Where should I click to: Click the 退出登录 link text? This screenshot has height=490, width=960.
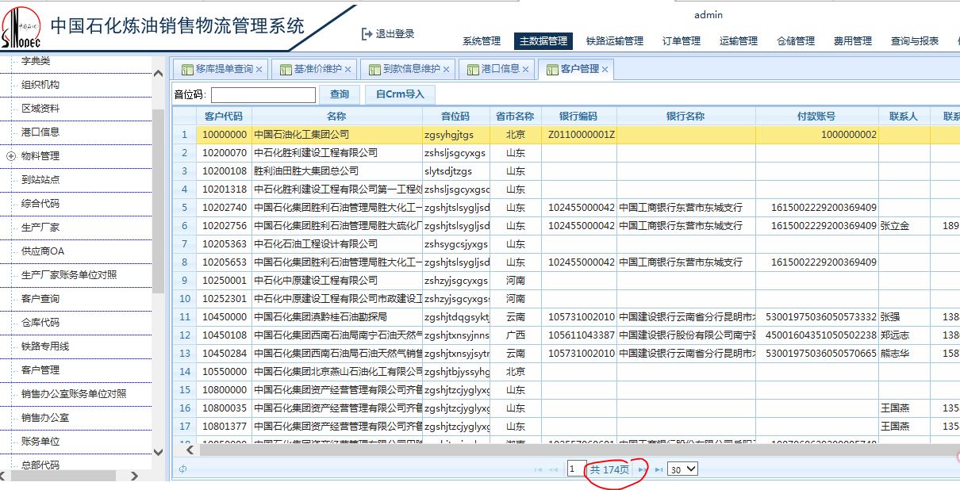[x=395, y=34]
